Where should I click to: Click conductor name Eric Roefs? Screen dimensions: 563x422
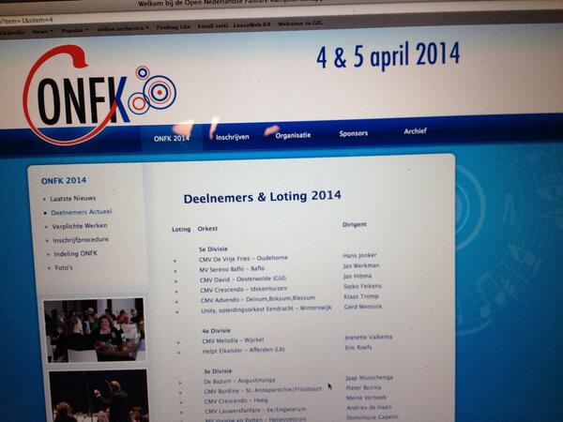tap(358, 347)
